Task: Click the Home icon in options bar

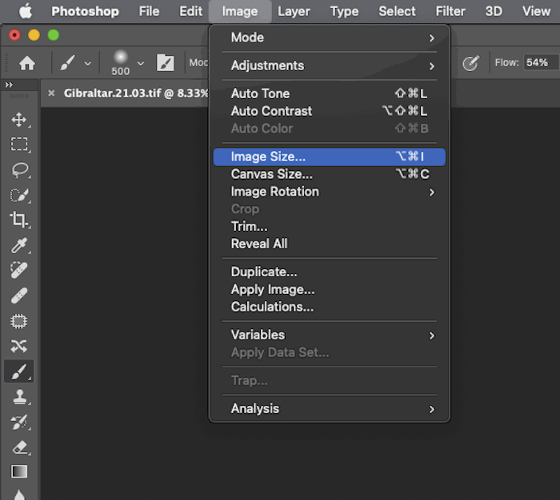Action: click(27, 63)
